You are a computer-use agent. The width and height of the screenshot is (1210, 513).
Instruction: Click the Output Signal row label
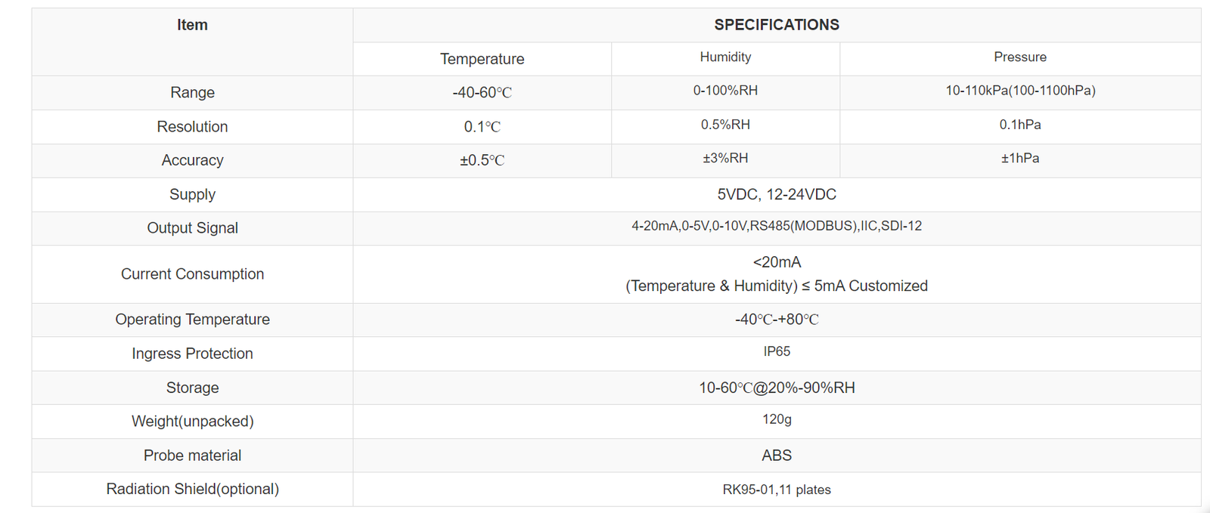[192, 228]
